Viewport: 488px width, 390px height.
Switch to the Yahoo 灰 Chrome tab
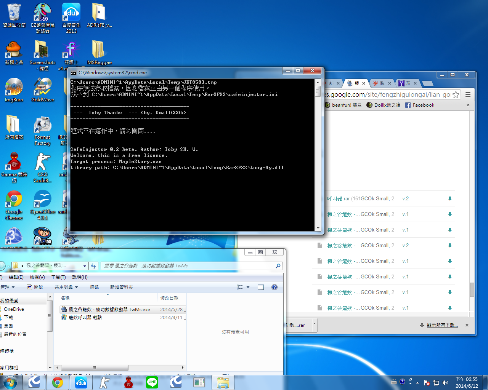point(407,83)
